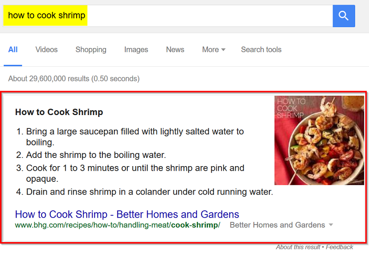This screenshot has height=254, width=369.
Task: Go to the Images tab
Action: [x=136, y=50]
